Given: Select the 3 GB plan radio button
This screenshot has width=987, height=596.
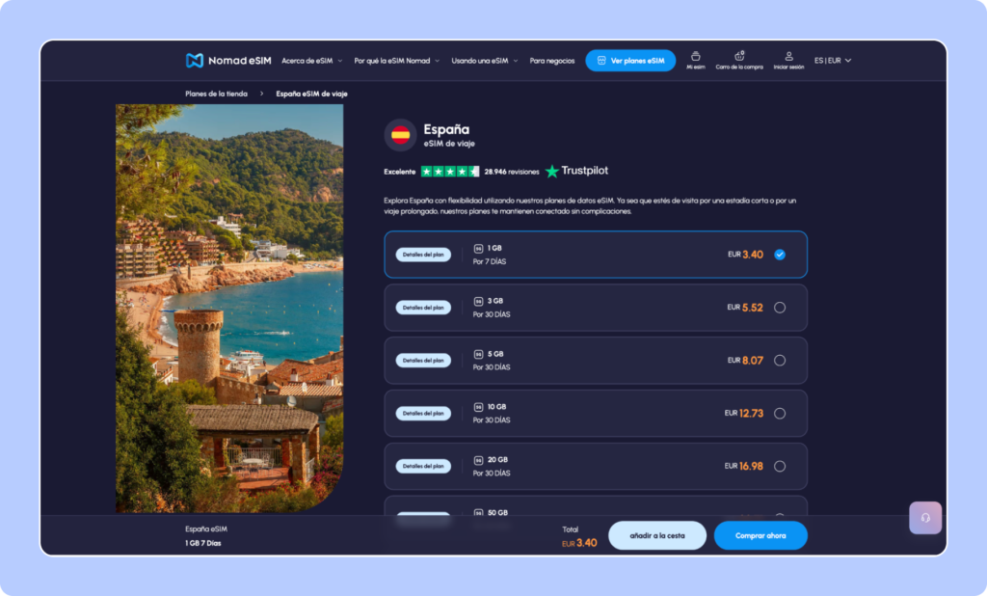Looking at the screenshot, I should (780, 308).
